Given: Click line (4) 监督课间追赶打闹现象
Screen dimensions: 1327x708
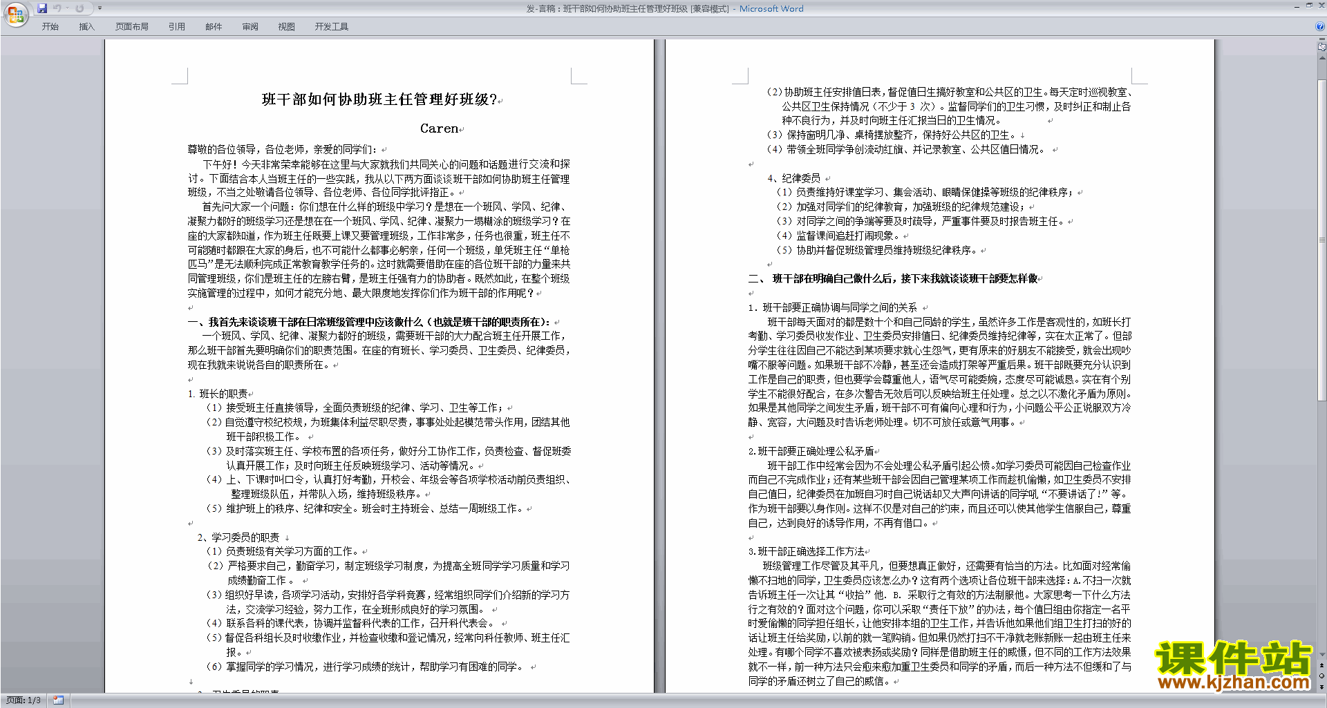Looking at the screenshot, I should (x=838, y=236).
